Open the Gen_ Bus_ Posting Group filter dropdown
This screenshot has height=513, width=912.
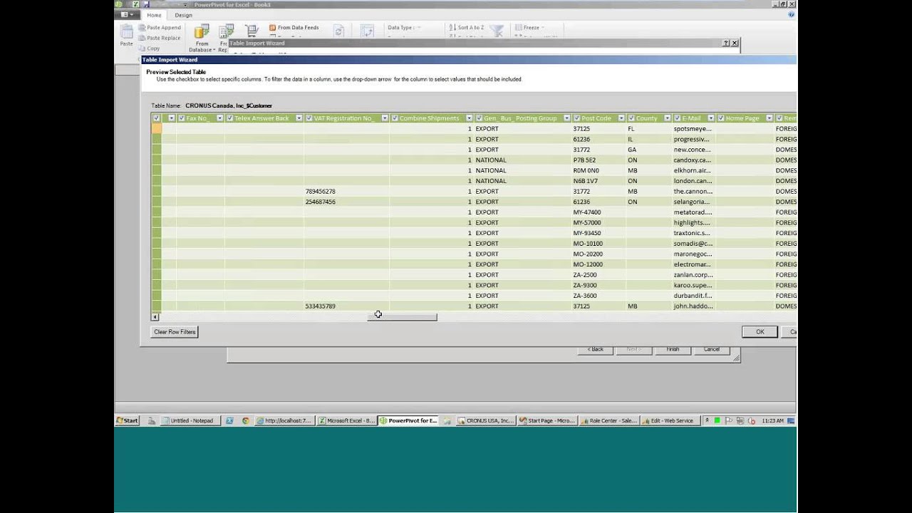(x=566, y=118)
